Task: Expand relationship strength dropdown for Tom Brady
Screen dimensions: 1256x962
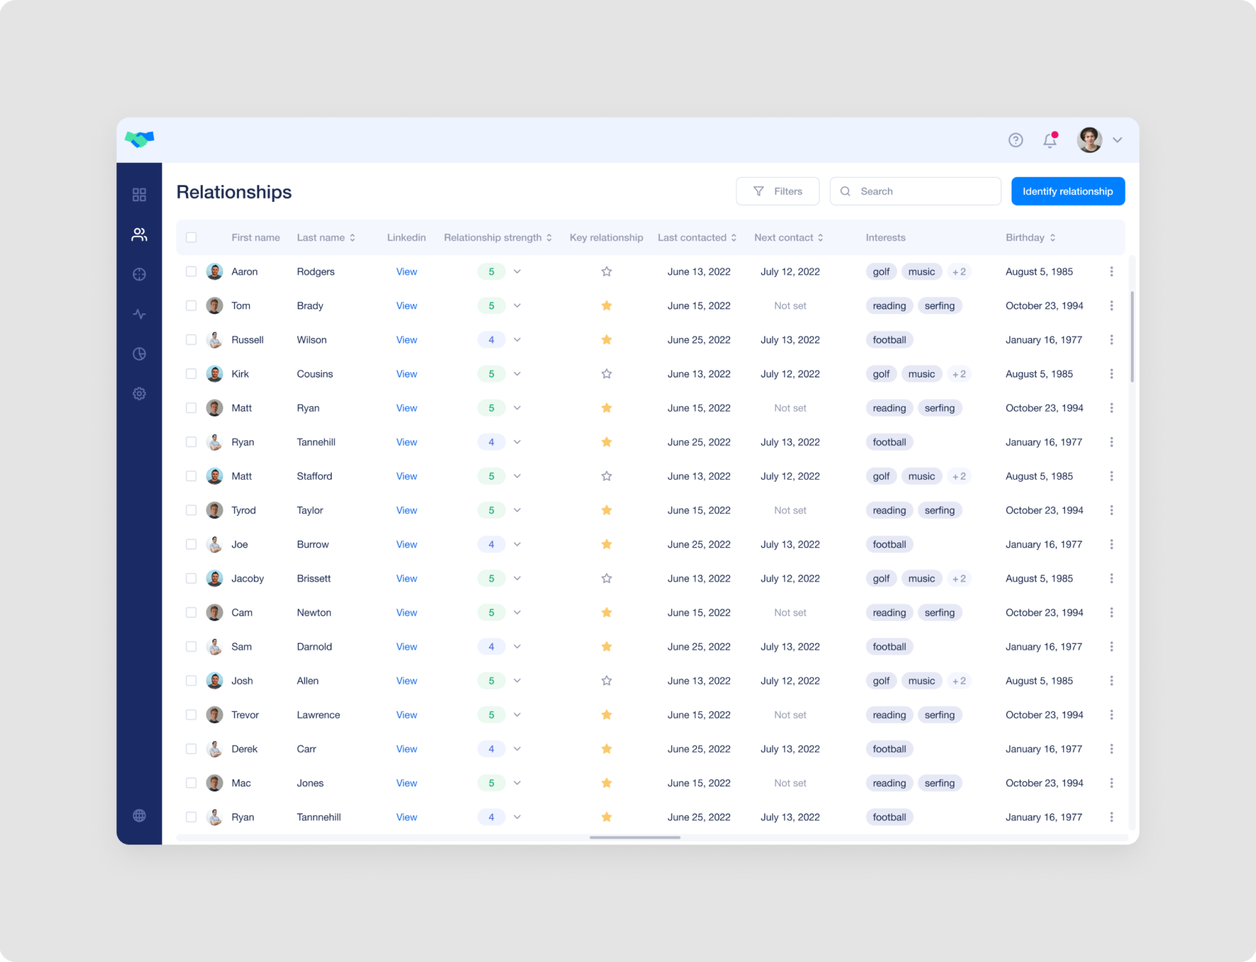Action: click(517, 305)
